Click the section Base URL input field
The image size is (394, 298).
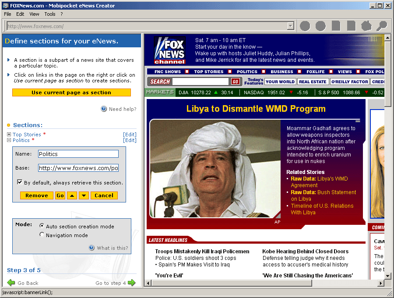point(78,168)
